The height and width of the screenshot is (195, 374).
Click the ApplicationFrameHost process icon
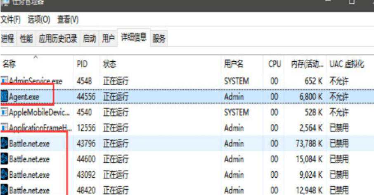(5, 128)
